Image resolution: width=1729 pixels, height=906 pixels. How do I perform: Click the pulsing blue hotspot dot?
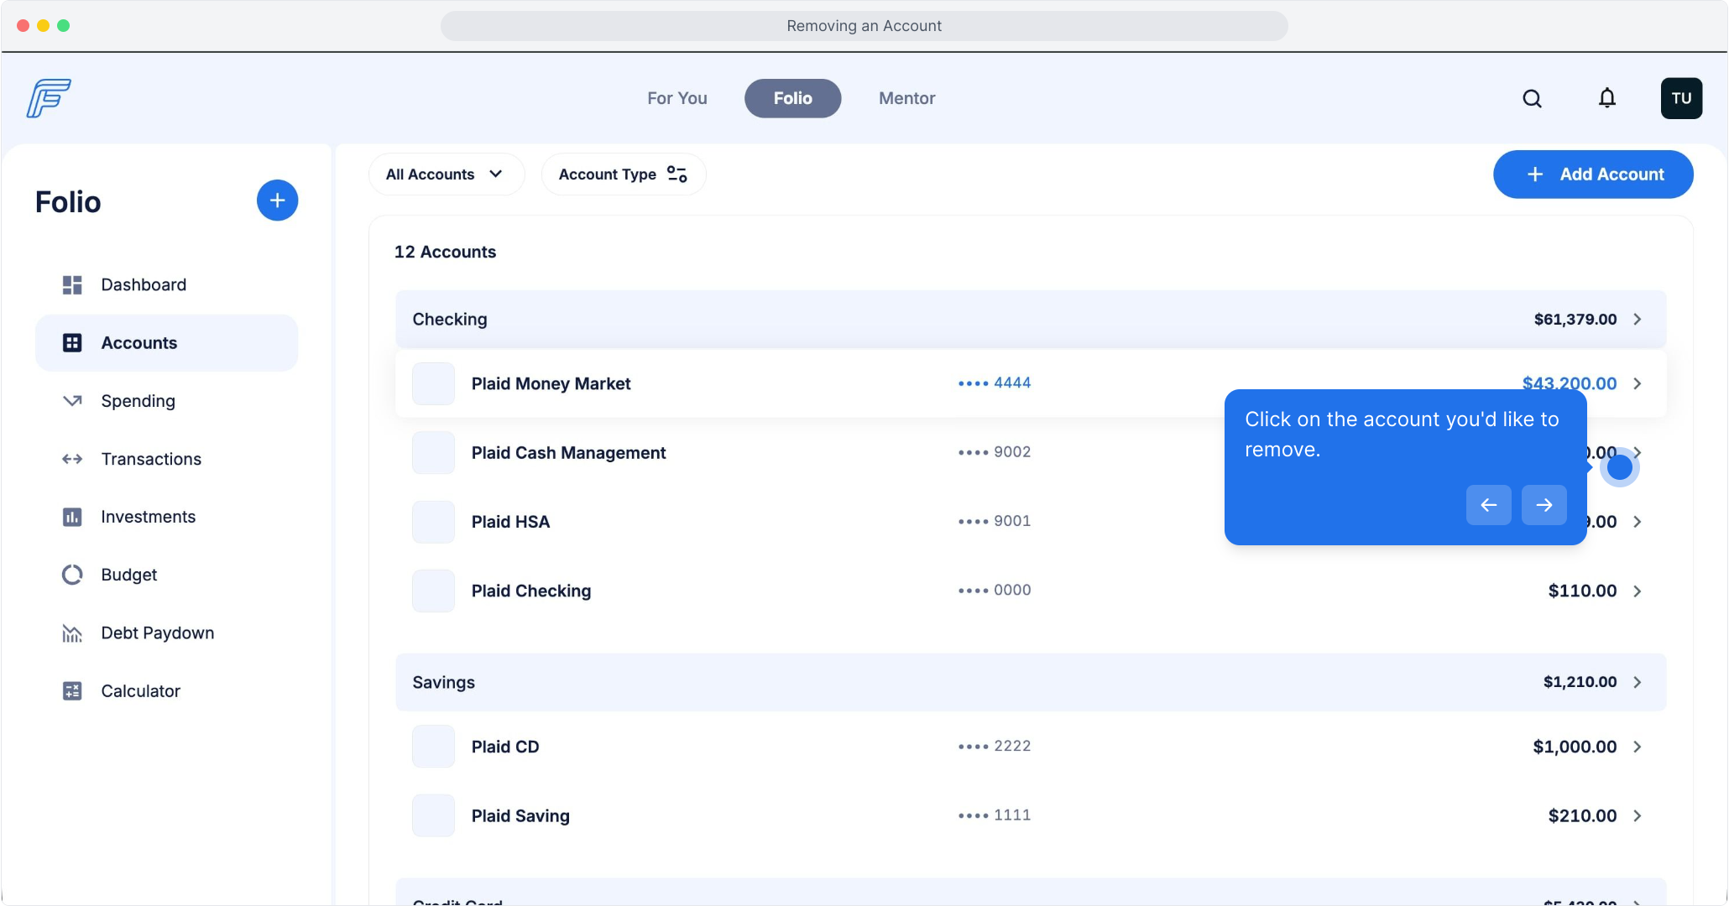coord(1619,468)
